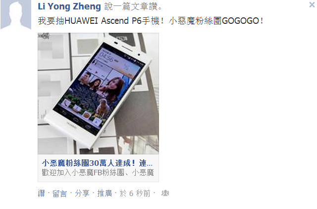Click 留言 to comment on post
The image size is (317, 209).
tap(59, 193)
